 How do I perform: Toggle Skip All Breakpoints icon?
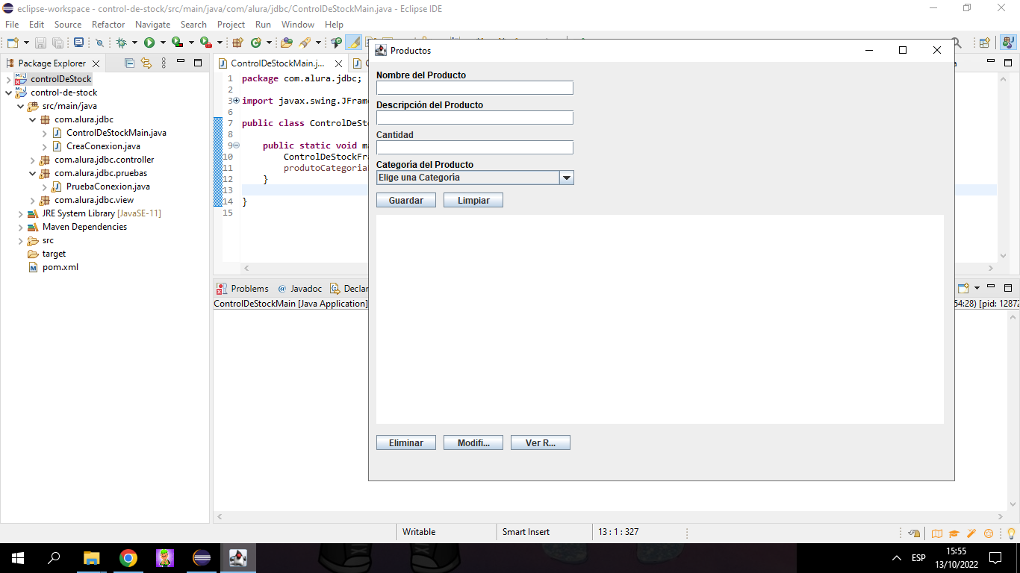click(x=99, y=43)
